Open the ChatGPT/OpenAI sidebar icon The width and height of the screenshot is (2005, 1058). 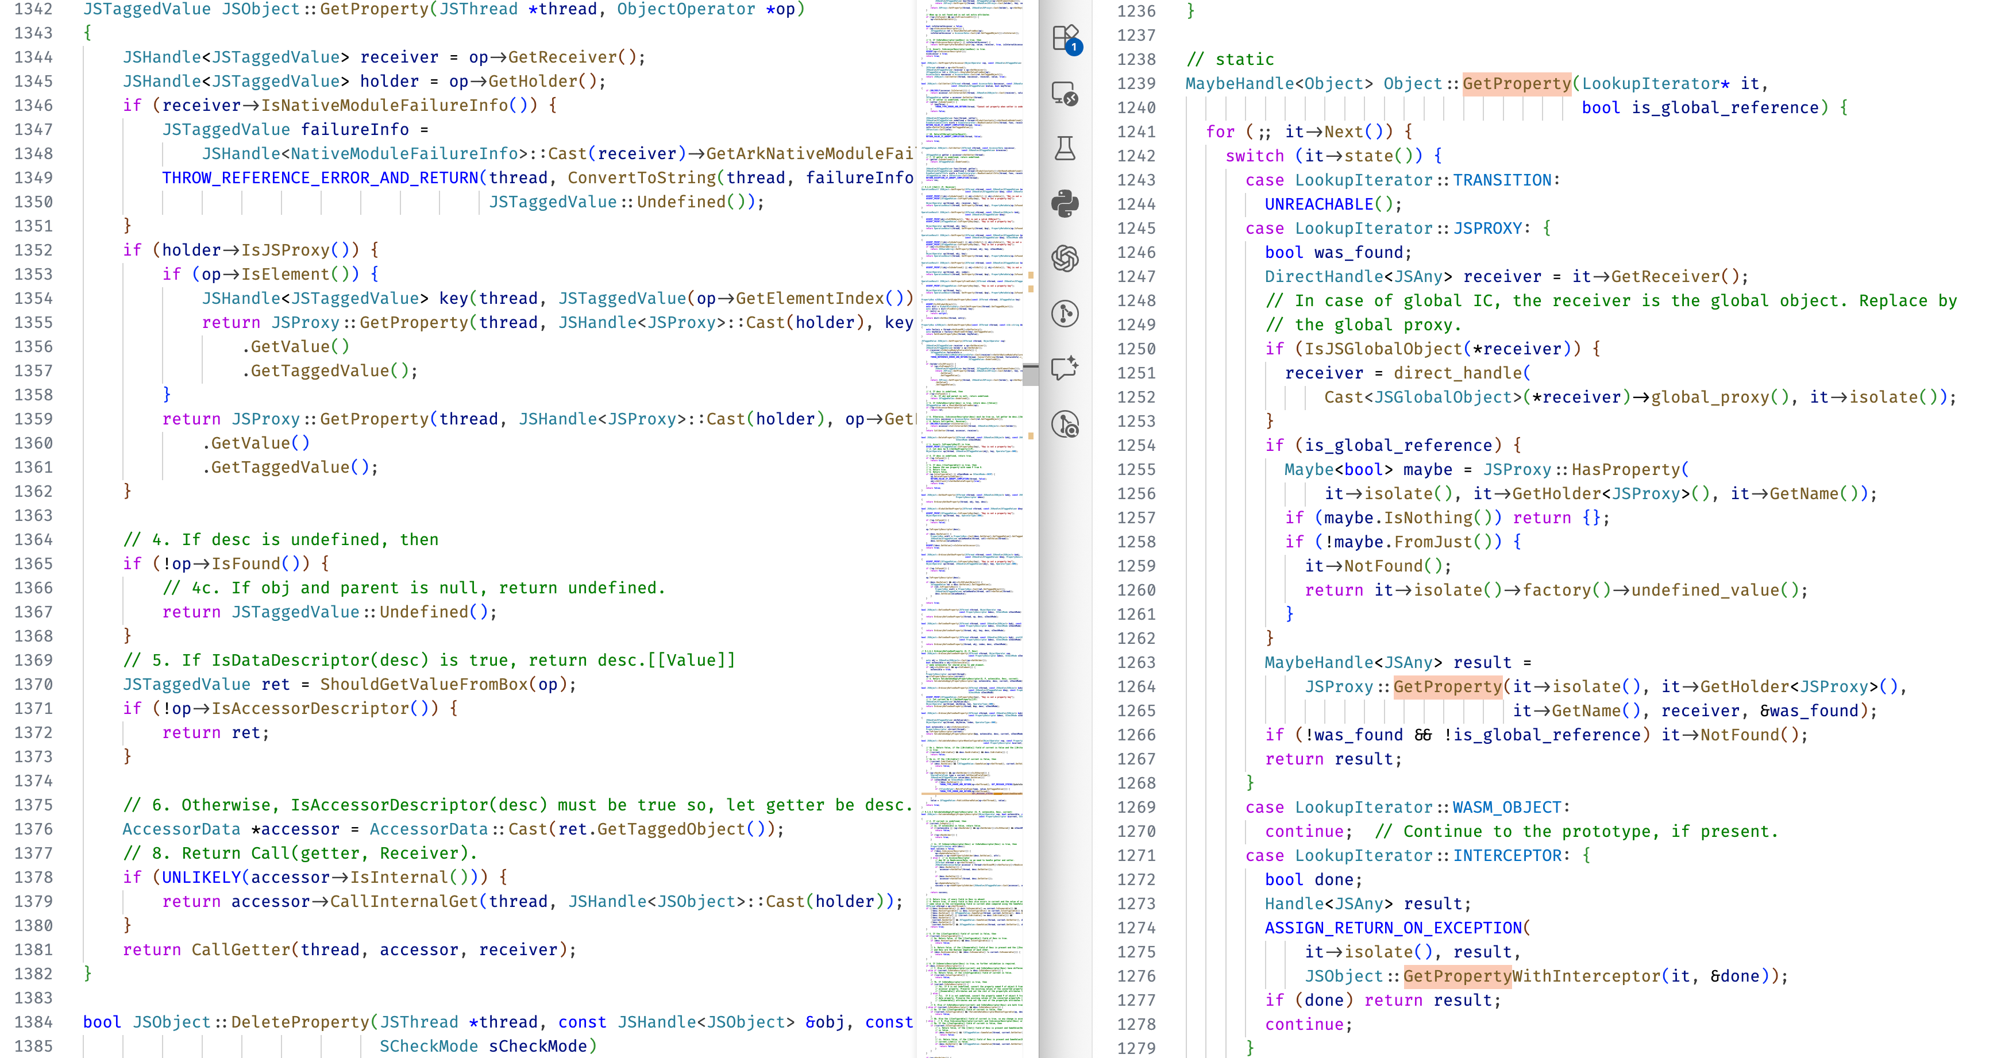point(1065,258)
